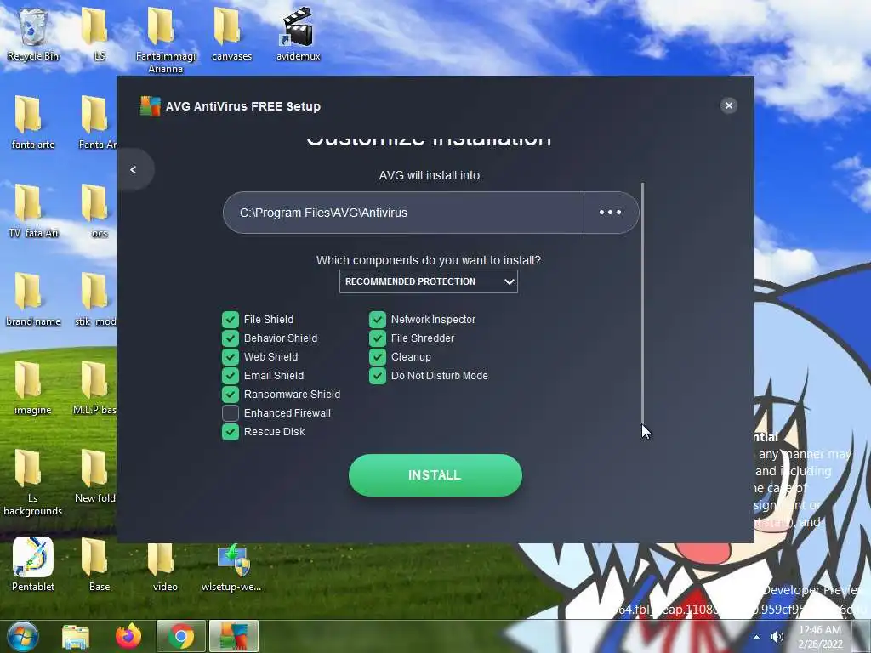871x653 pixels.
Task: Select the brand name folder
Action: [33, 299]
